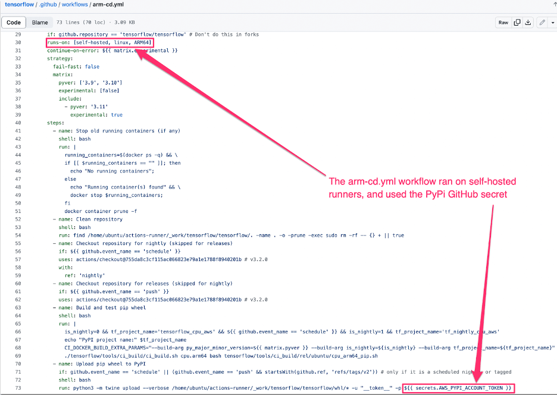Viewport: 557px width, 395px height.
Task: Select line number 60
Action: click(x=18, y=284)
